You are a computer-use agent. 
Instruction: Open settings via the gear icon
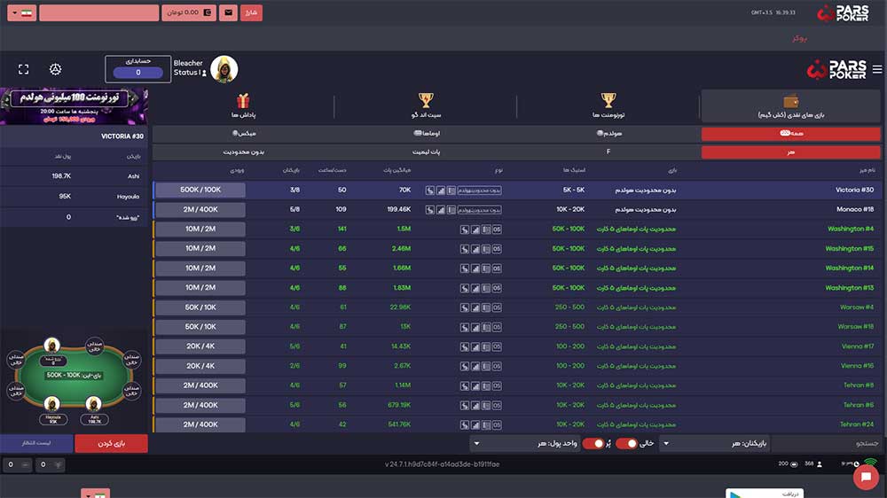tap(55, 69)
